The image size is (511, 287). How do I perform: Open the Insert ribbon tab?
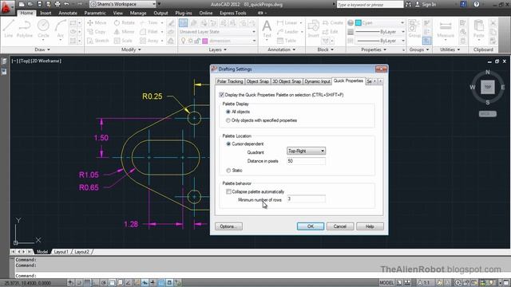pyautogui.click(x=46, y=13)
